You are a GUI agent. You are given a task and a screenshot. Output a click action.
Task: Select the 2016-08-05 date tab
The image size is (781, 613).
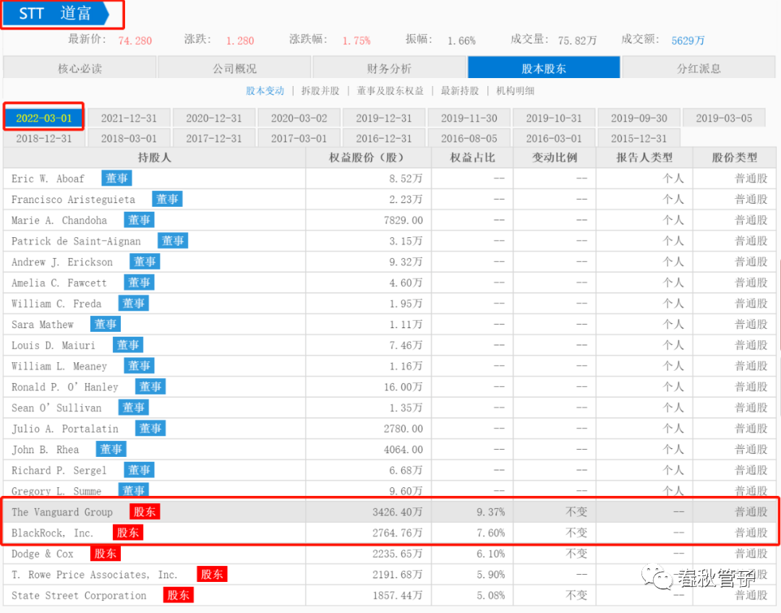[x=469, y=138]
